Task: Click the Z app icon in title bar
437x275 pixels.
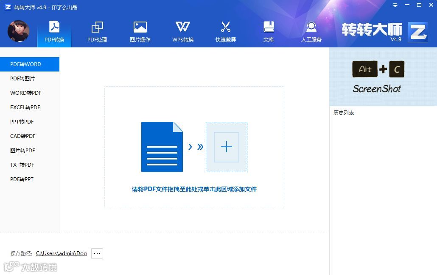Action: coord(8,7)
